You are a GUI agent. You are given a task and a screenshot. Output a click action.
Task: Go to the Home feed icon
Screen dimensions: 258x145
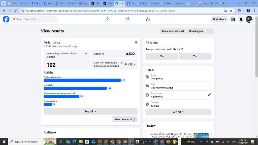click(x=107, y=19)
